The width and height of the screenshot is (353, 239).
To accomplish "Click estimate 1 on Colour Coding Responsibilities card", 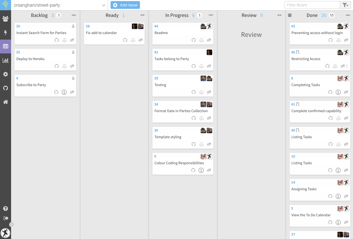I will (201, 170).
